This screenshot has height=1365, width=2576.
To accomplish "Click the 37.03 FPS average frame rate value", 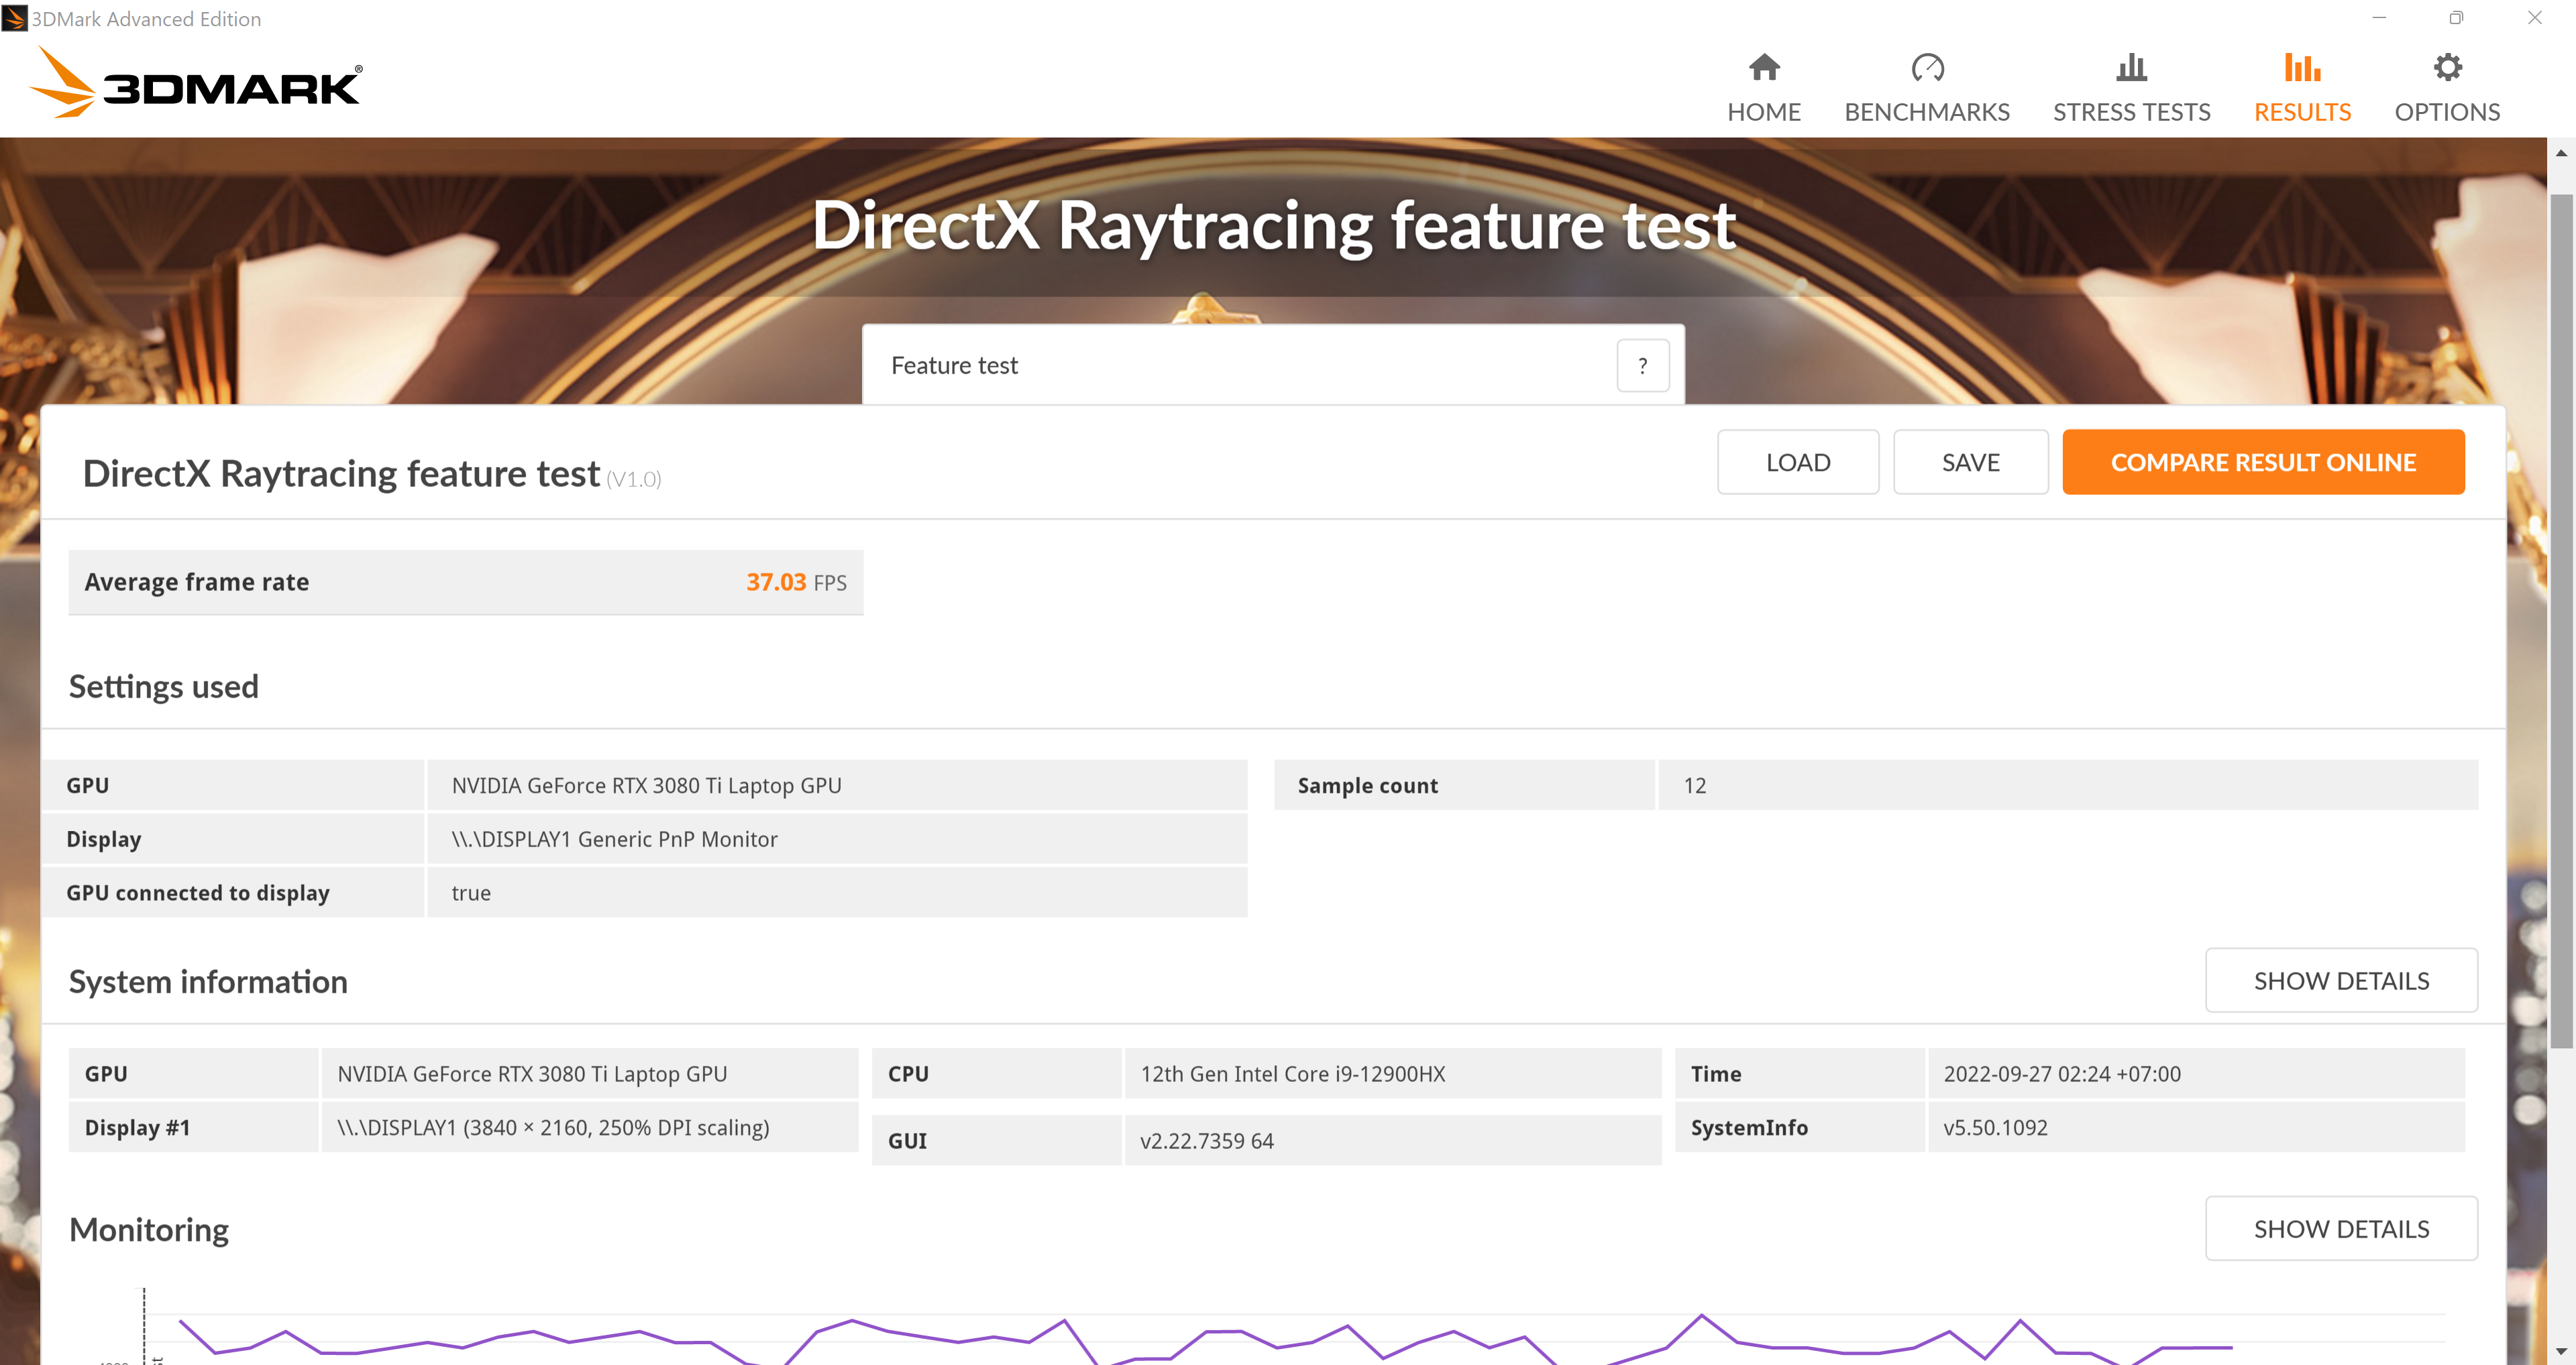I will [796, 582].
